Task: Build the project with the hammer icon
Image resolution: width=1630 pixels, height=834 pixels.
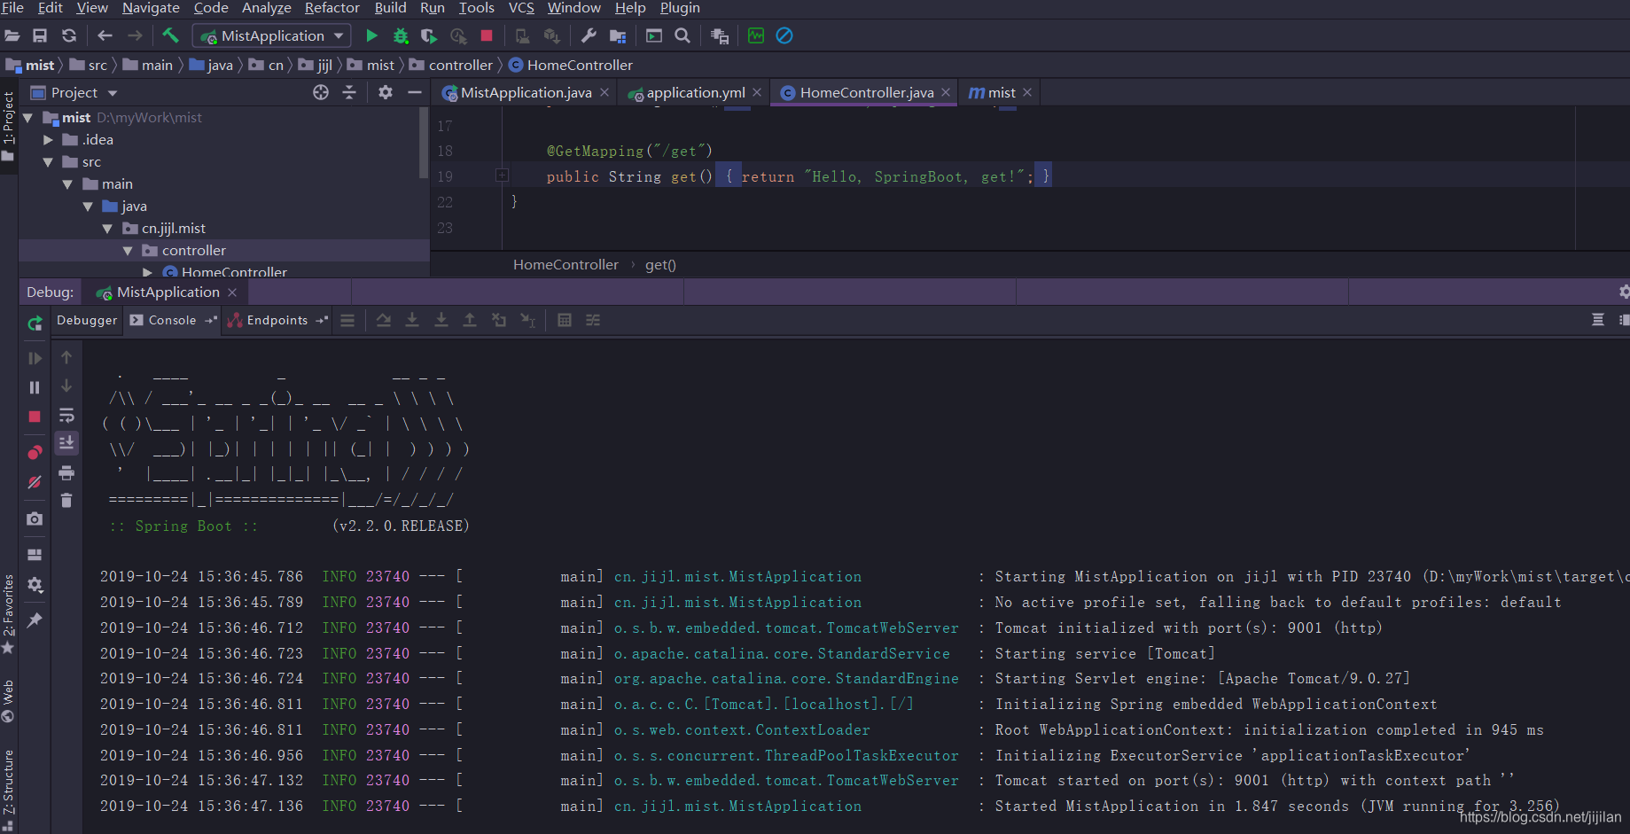Action: (x=170, y=36)
